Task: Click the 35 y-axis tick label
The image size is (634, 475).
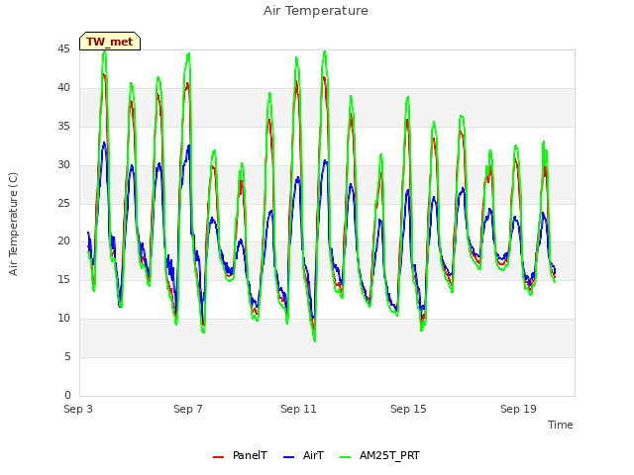Action: point(63,127)
